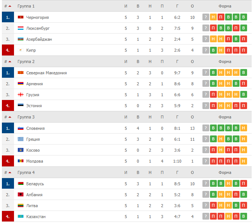This screenshot has height=223, width=252.
Task: Sort Группа 2 by position arrow
Action: [x=10, y=62]
